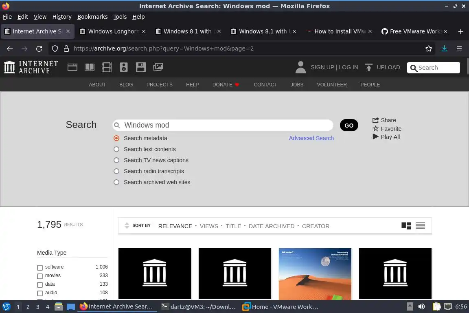Click the Windows mod search field
The width and height of the screenshot is (469, 313).
pos(223,125)
